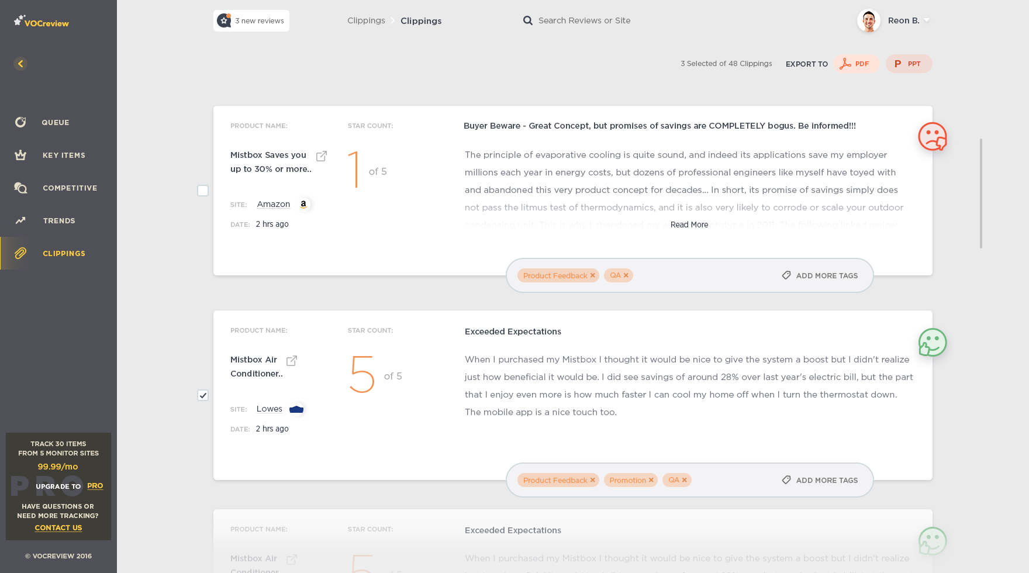Add more tags to Lowes review
The image size is (1029, 573).
tap(820, 480)
